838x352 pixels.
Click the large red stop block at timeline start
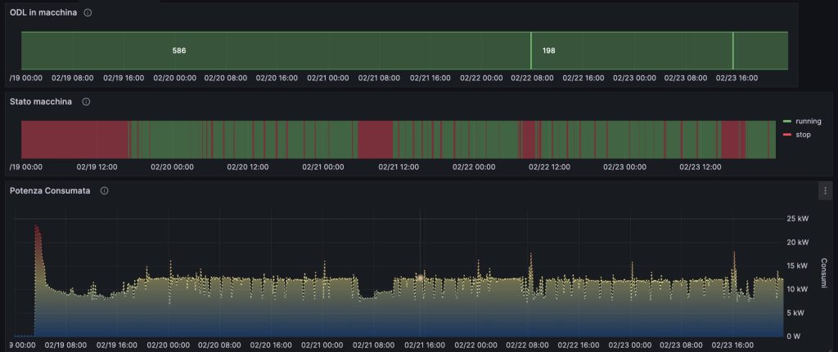pos(74,139)
